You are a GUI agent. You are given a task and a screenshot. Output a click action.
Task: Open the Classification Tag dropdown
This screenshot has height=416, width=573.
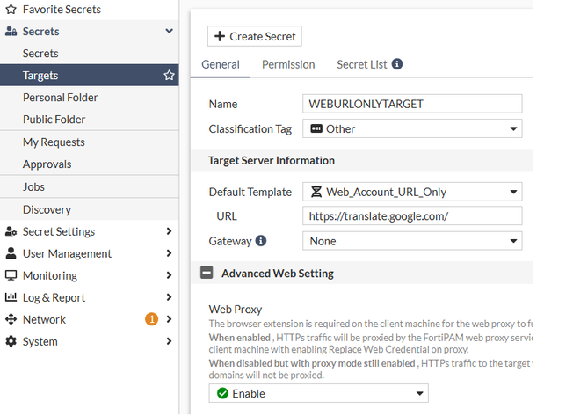[x=412, y=129]
